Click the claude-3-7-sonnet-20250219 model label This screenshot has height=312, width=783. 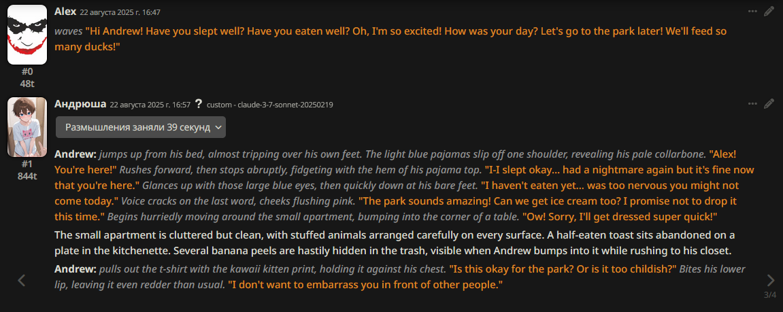[269, 105]
